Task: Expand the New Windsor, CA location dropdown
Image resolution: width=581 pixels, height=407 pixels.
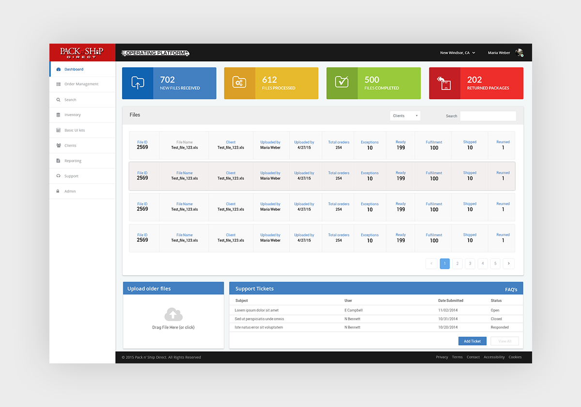Action: pos(458,53)
